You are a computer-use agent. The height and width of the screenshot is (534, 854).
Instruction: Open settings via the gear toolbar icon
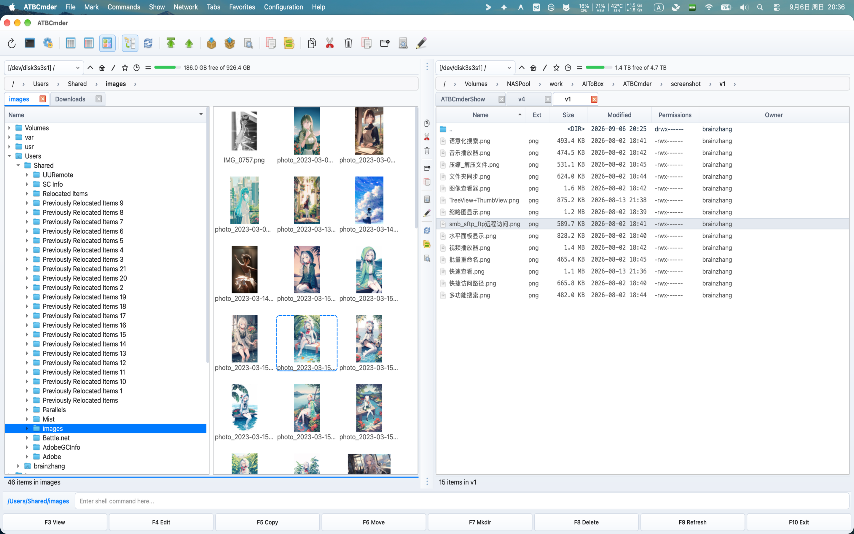(48, 43)
